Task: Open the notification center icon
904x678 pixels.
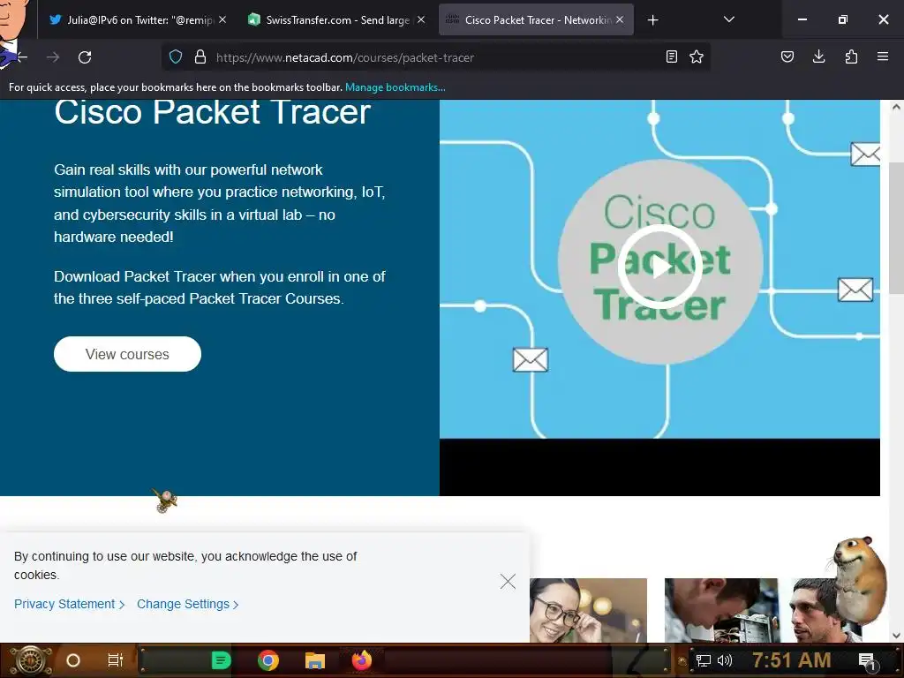Action: click(x=867, y=662)
